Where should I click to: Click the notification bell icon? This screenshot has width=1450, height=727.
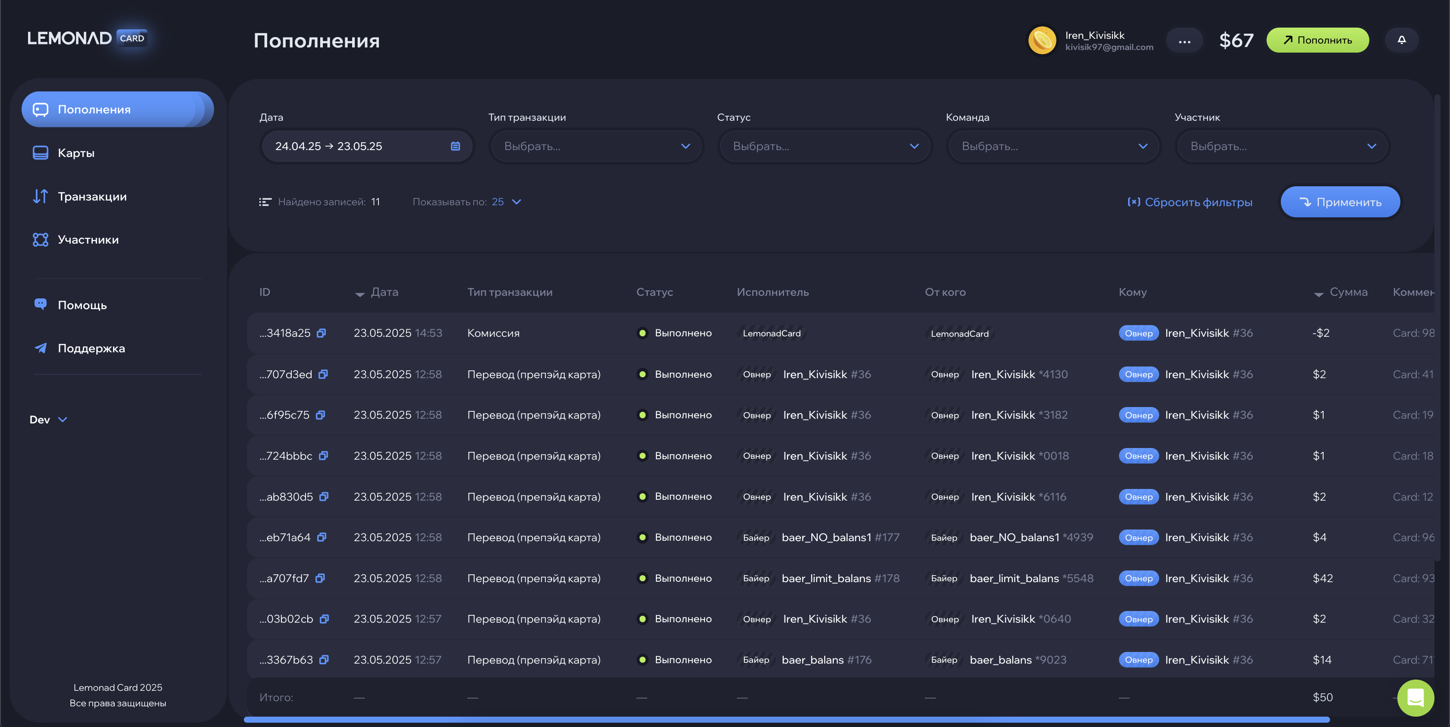1401,40
